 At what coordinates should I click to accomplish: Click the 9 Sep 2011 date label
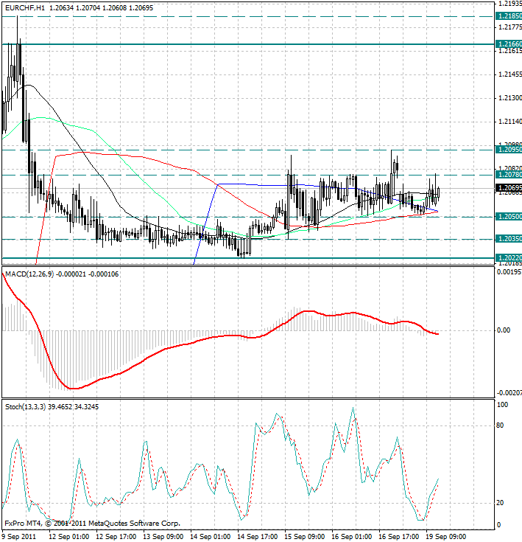click(x=19, y=537)
